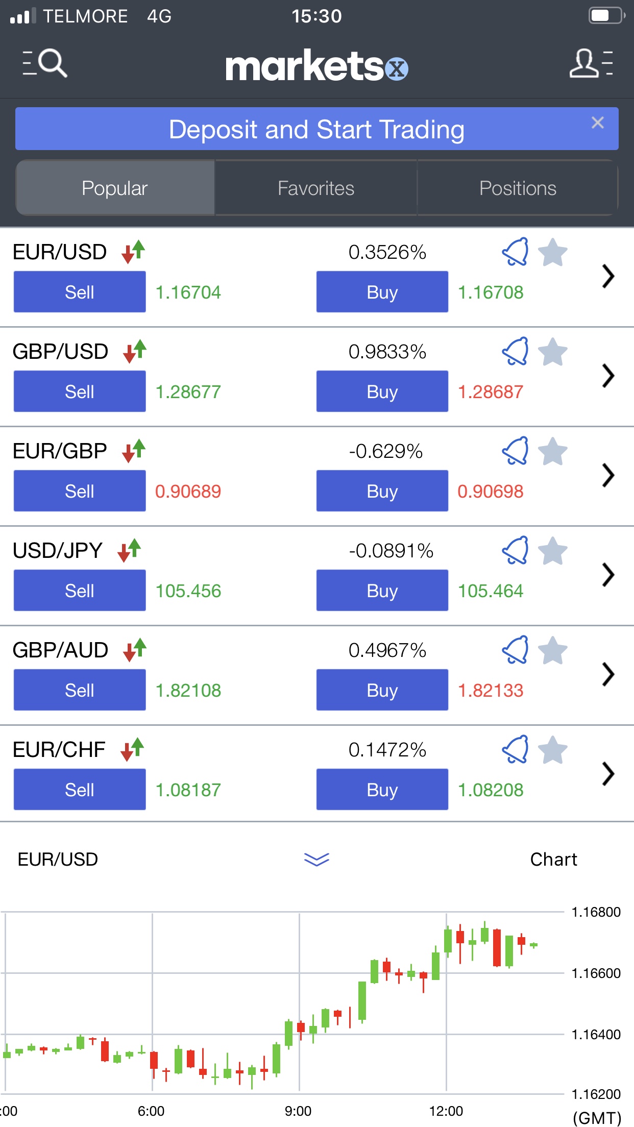Click the Sell button for GBP/USD

tap(80, 391)
